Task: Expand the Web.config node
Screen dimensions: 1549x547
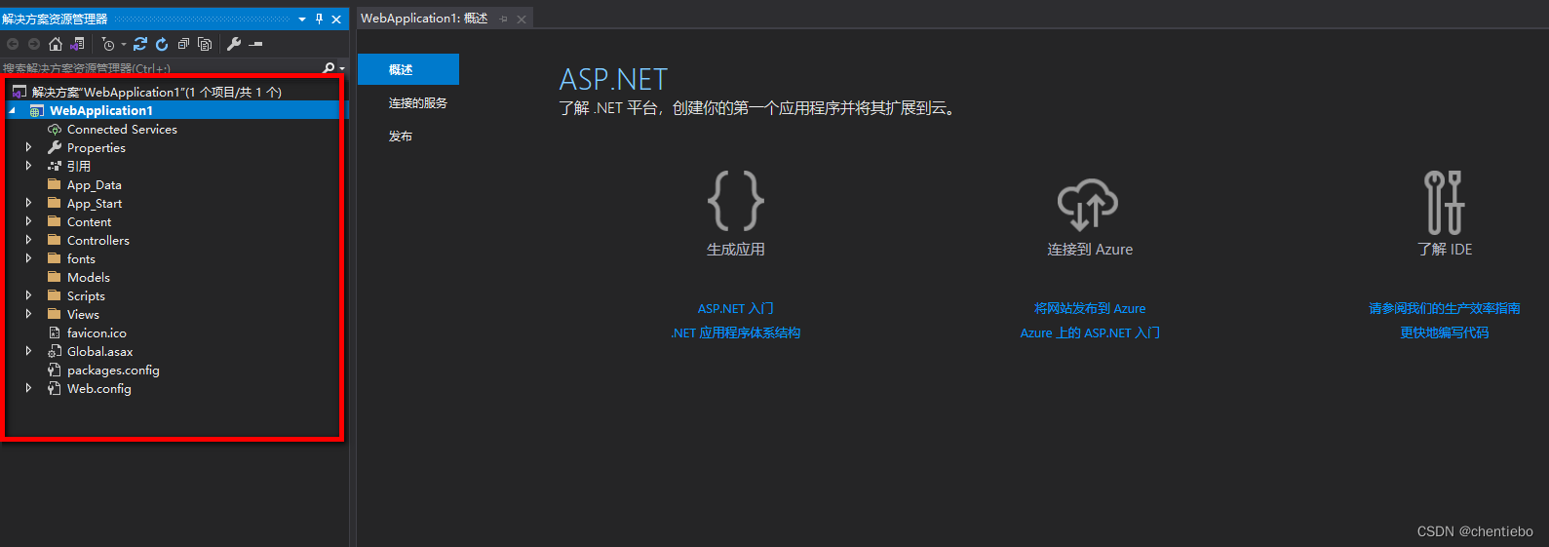Action: pyautogui.click(x=28, y=388)
